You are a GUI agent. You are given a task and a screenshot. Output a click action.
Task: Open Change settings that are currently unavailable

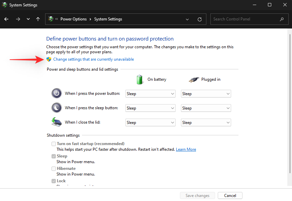93,59
